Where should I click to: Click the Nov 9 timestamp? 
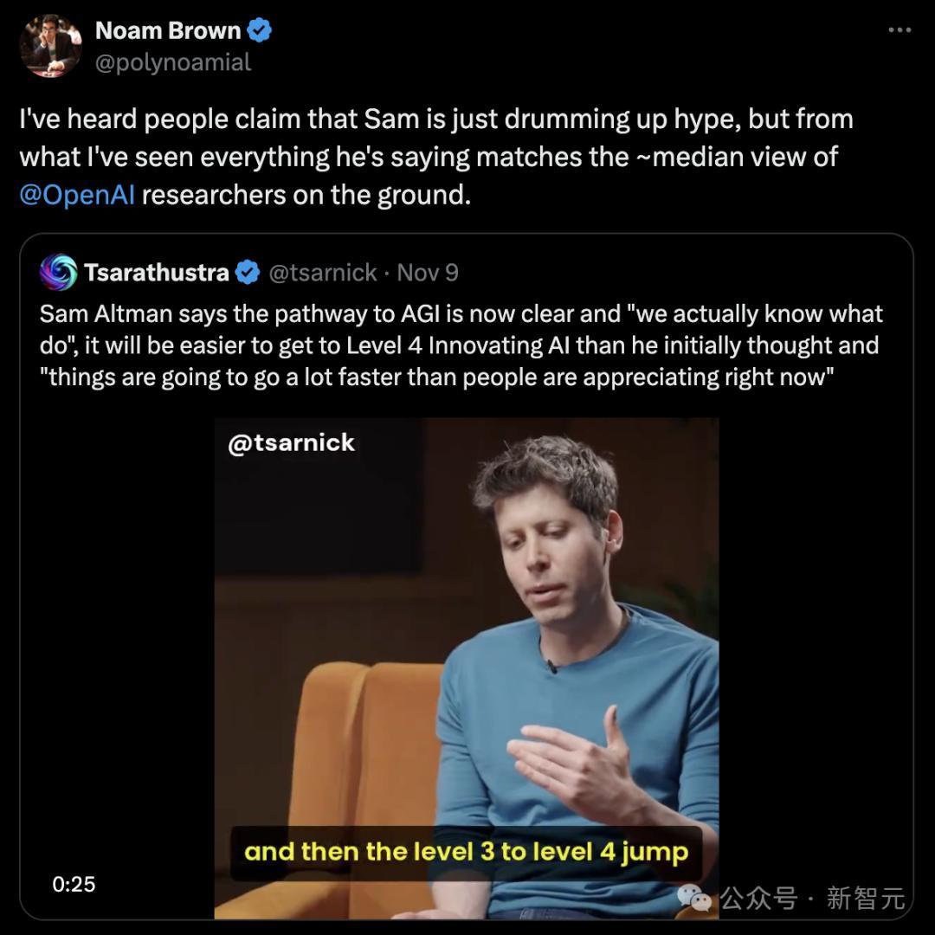tap(428, 273)
